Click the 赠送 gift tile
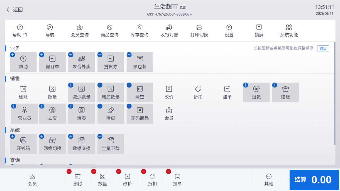 coord(285,93)
